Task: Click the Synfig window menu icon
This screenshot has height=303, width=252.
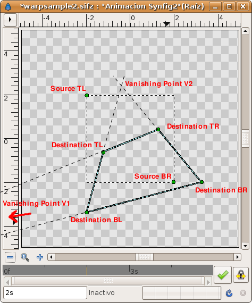Action: (x=8, y=6)
